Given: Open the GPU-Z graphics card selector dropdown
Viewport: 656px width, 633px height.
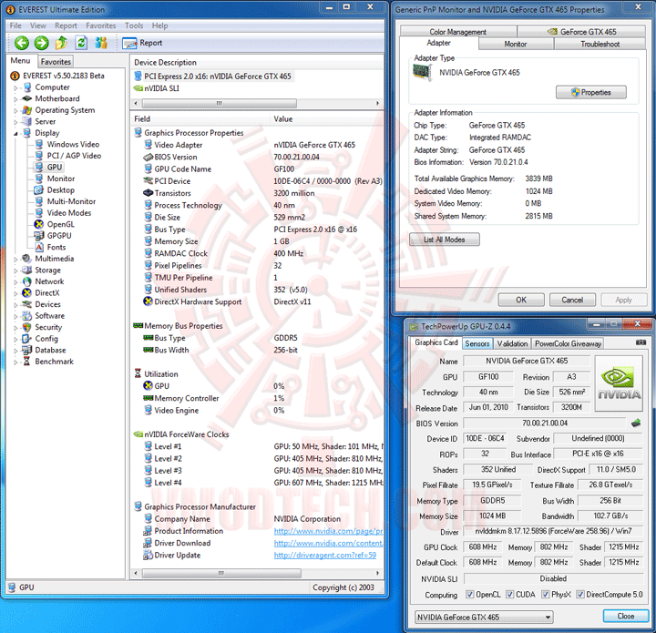Looking at the screenshot, I should (484, 618).
